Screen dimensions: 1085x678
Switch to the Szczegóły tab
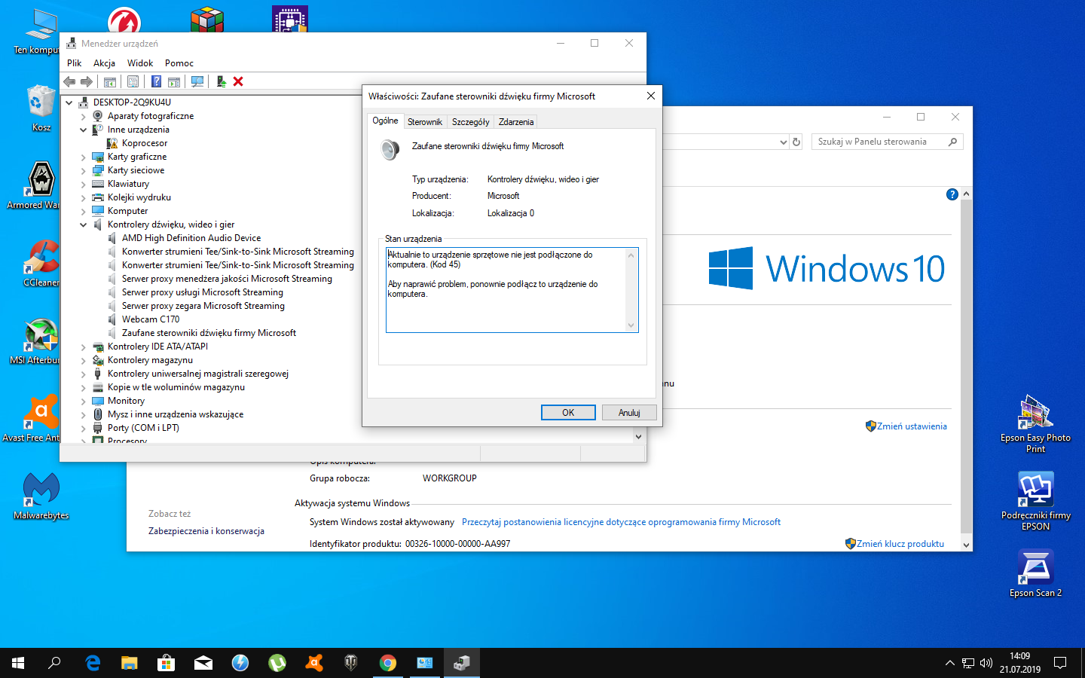pyautogui.click(x=471, y=122)
